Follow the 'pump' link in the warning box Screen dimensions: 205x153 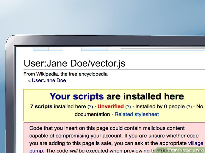coord(36,151)
